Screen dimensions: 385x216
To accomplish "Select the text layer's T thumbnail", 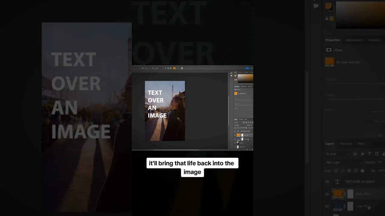I will click(238, 131).
